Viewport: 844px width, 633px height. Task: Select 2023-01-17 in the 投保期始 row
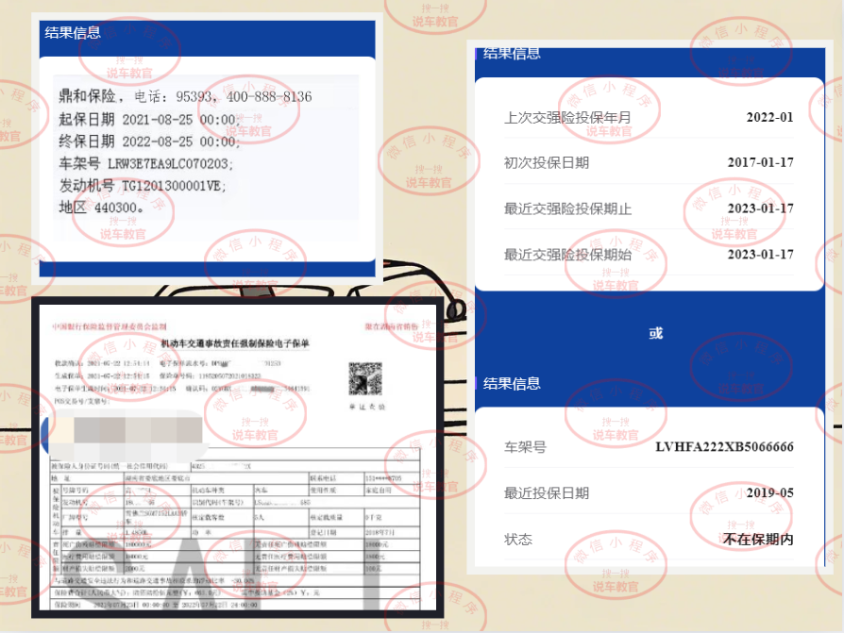(761, 255)
